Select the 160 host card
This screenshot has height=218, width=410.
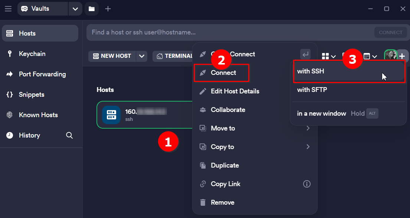point(145,115)
